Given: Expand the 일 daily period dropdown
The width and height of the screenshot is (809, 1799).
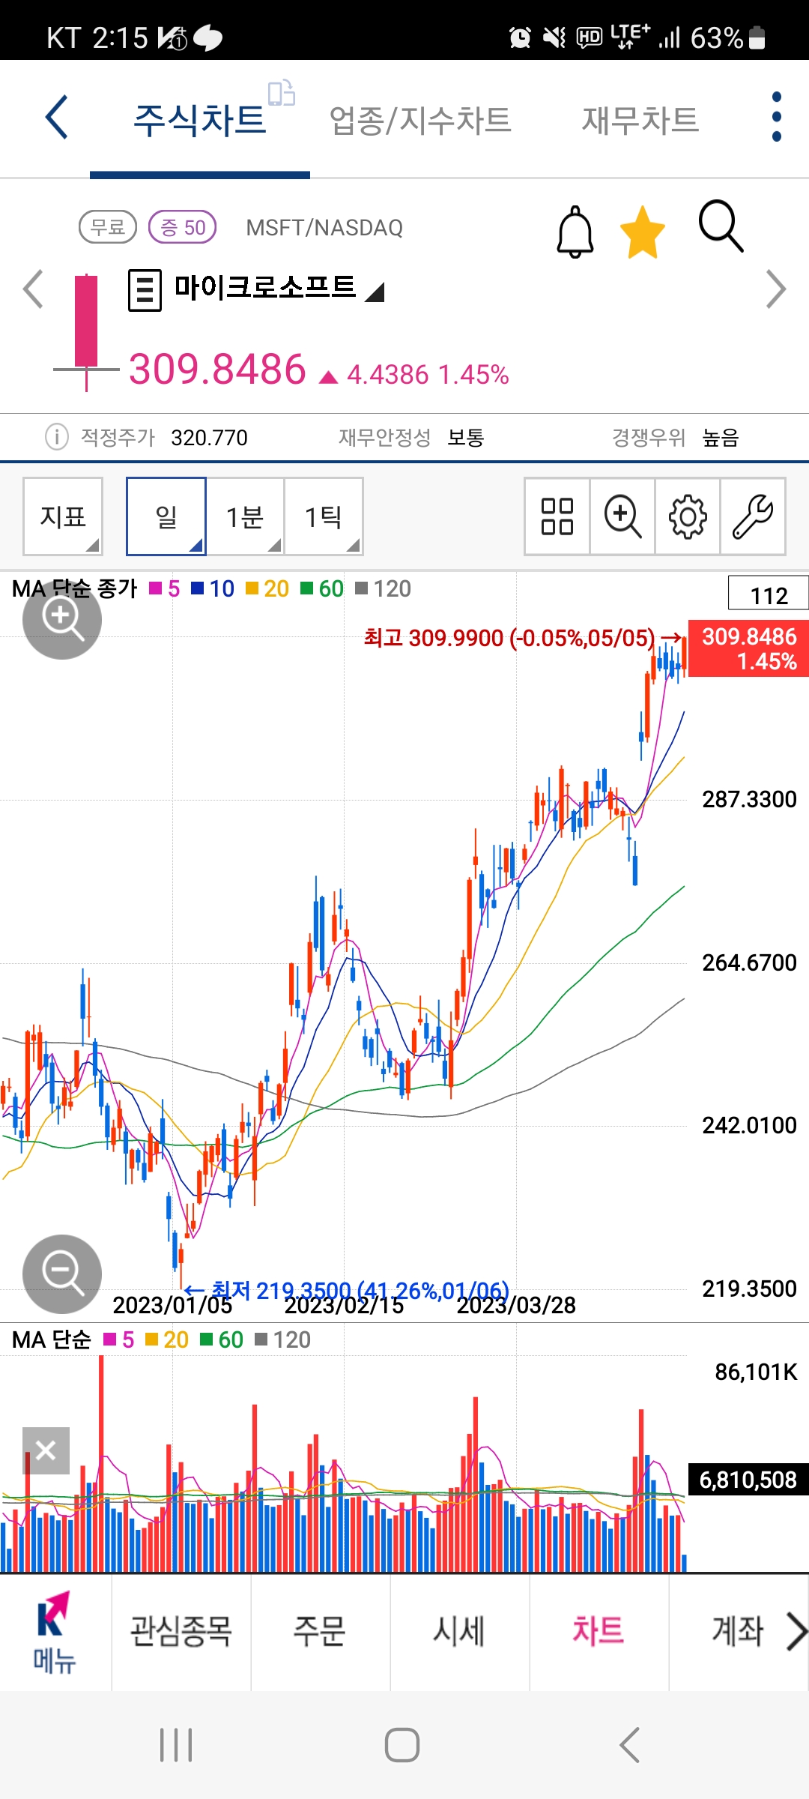Looking at the screenshot, I should (166, 516).
